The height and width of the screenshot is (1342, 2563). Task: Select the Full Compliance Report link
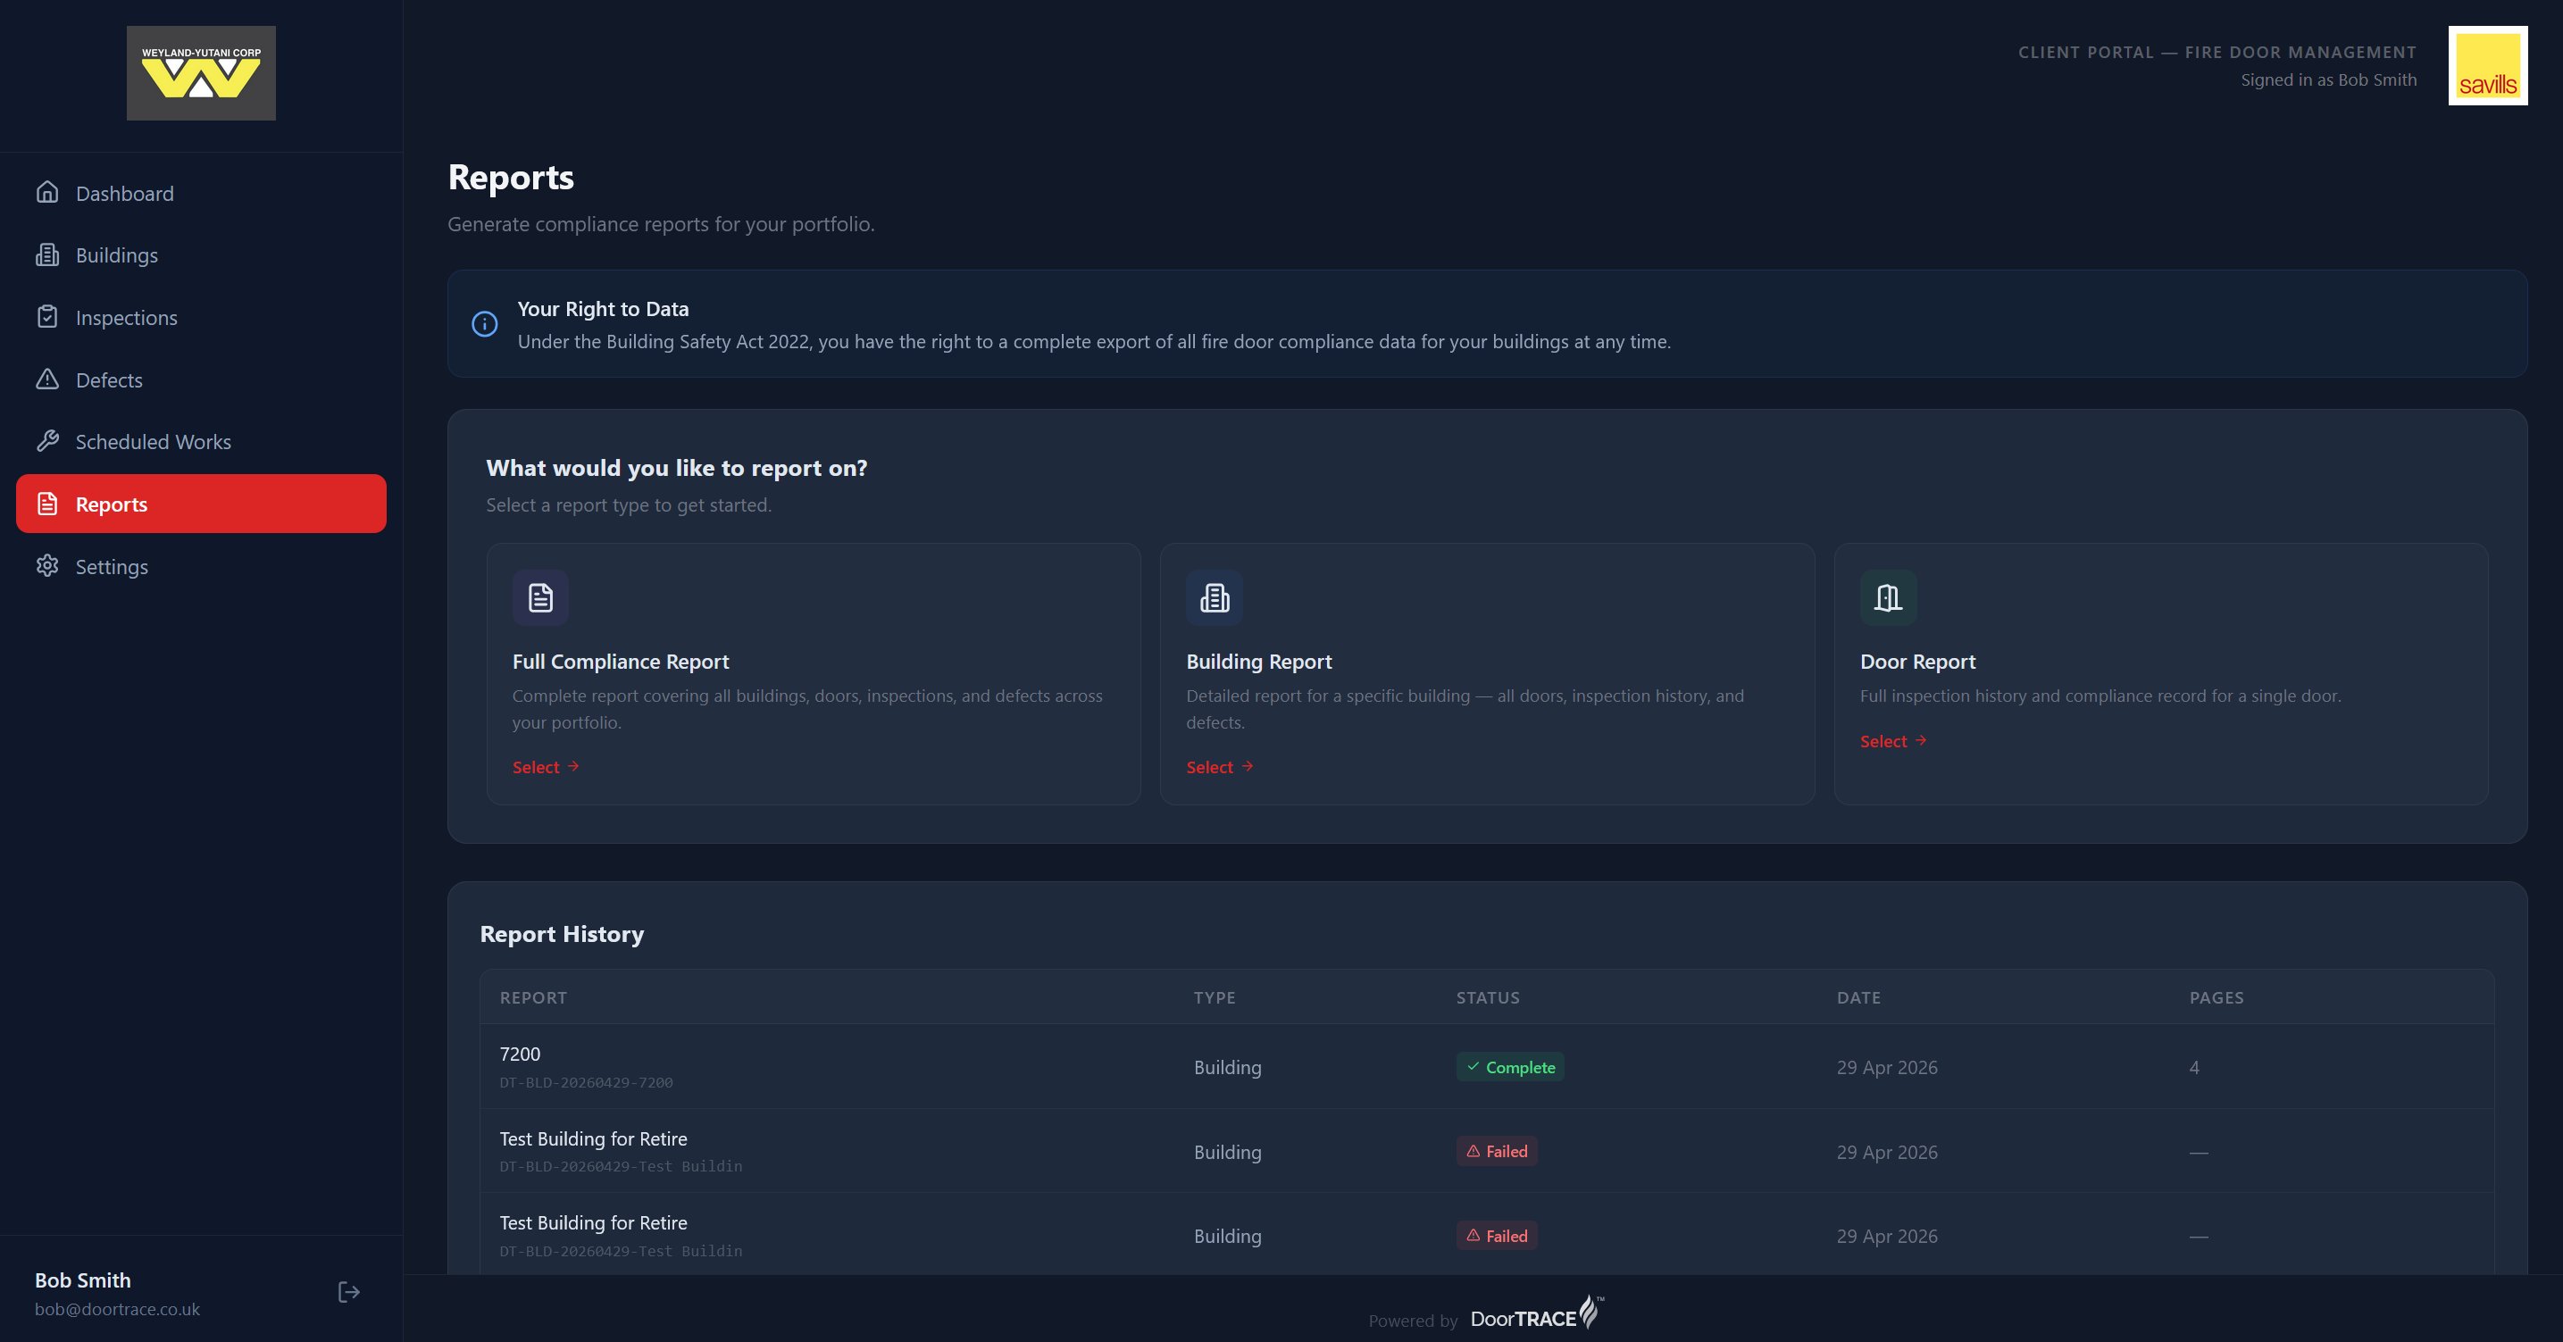pyautogui.click(x=547, y=767)
